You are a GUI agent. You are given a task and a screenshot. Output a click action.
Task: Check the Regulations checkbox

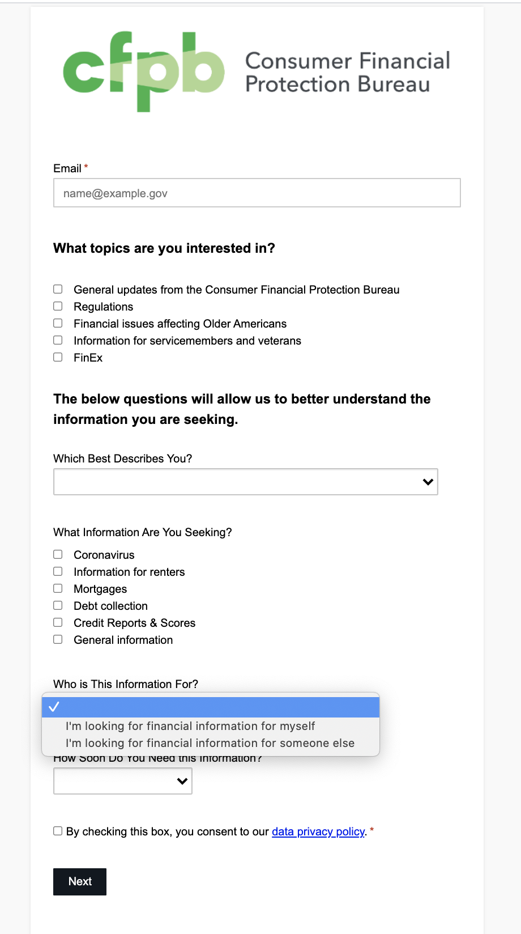[x=58, y=307]
